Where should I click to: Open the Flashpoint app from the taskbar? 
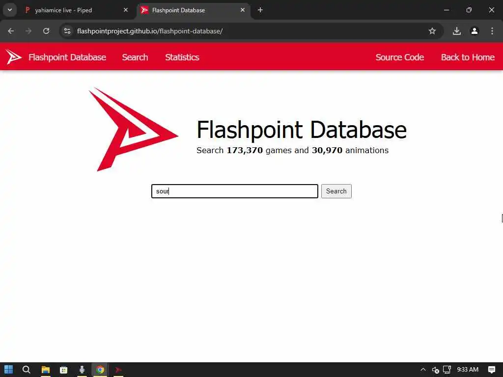(118, 370)
